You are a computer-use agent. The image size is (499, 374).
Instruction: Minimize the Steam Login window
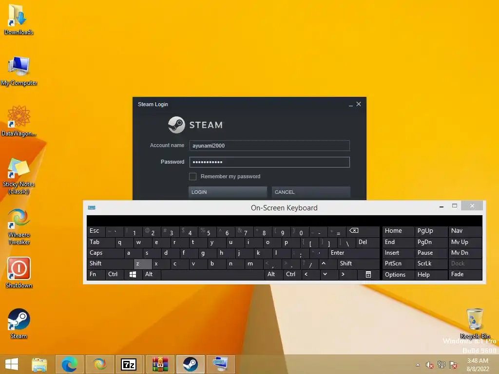350,104
